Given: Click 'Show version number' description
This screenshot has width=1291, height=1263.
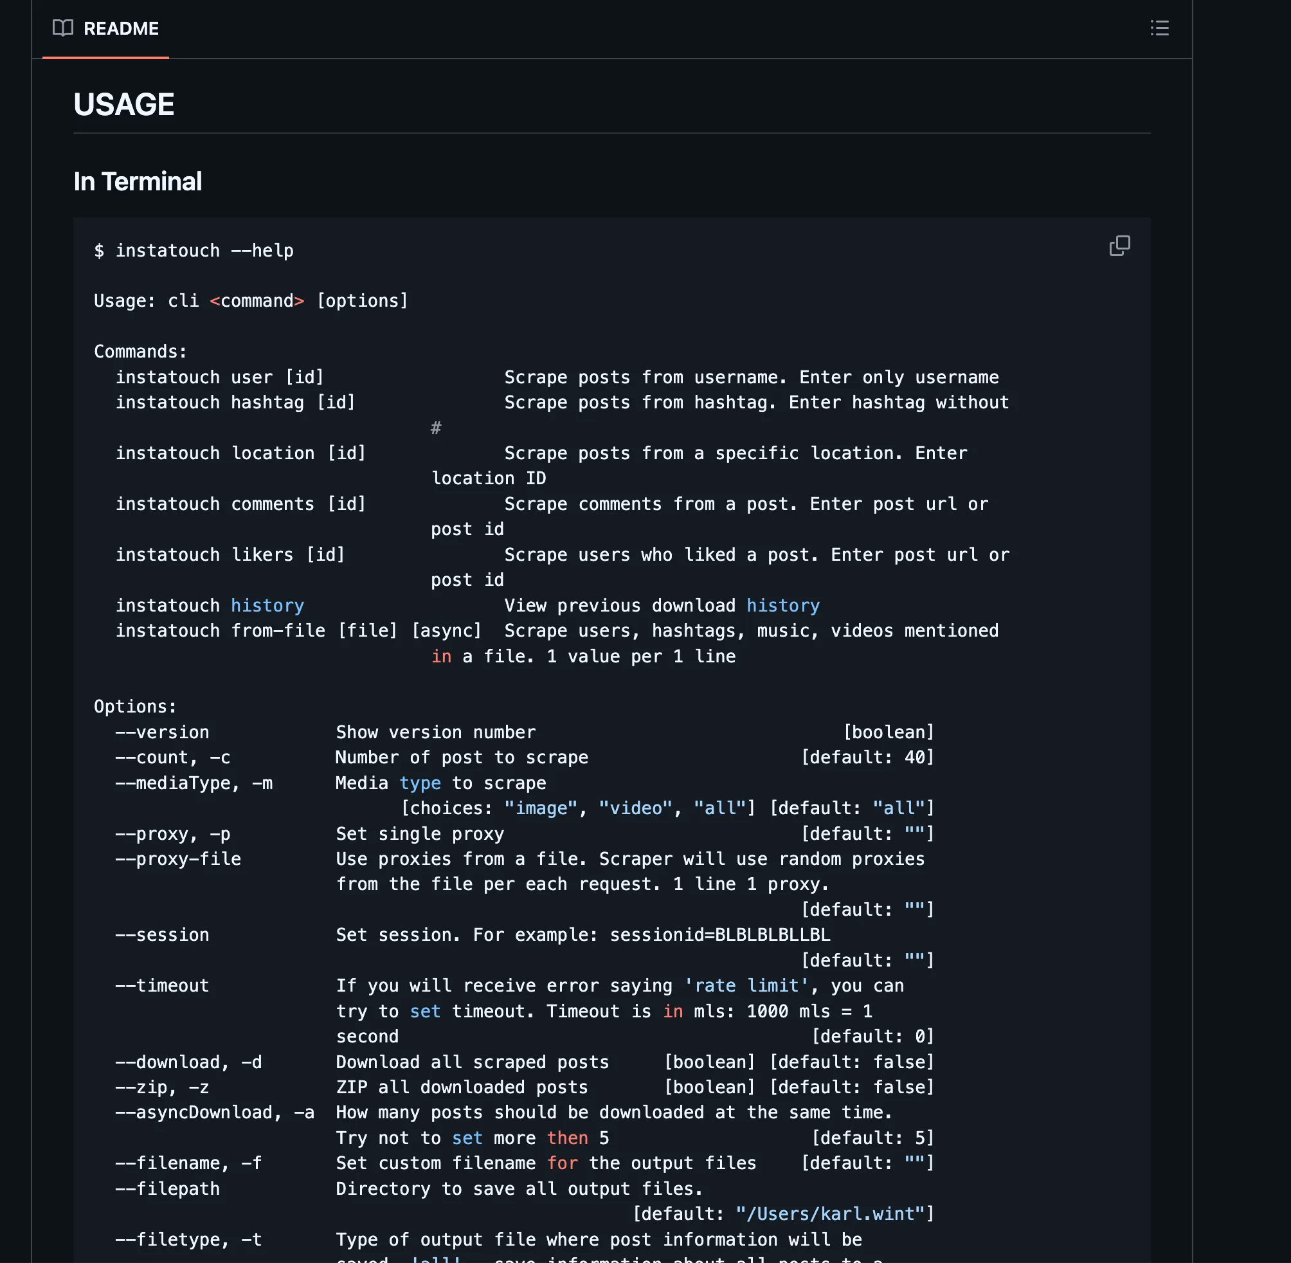Looking at the screenshot, I should point(436,732).
